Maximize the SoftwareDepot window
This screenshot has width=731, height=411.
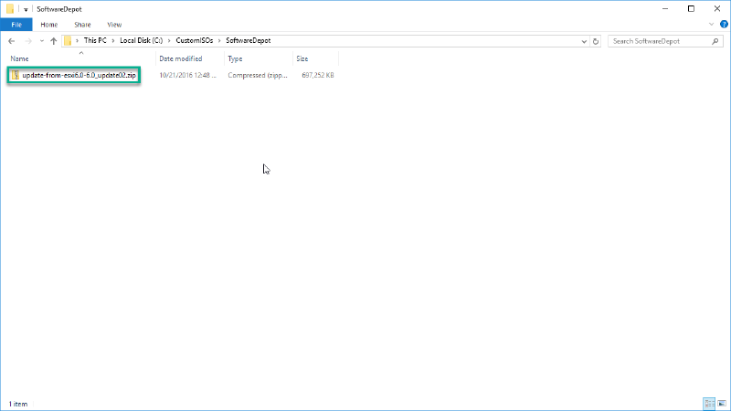[692, 9]
